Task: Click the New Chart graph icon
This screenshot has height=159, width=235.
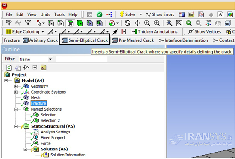Action: tap(201, 14)
